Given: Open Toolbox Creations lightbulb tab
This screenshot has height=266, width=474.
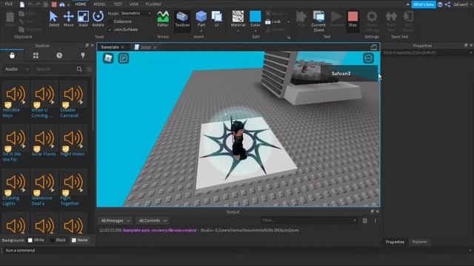Looking at the screenshot, I should coord(83,55).
